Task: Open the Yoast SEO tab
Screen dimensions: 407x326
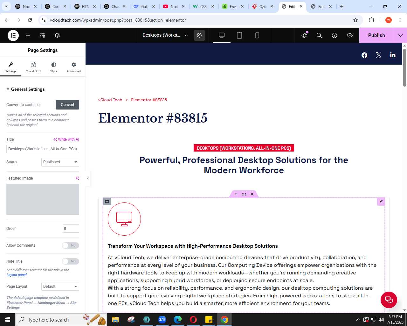Action: click(x=33, y=67)
